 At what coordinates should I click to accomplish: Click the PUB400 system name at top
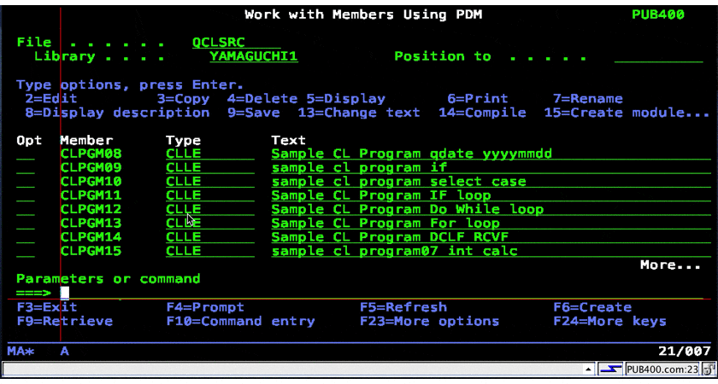tap(658, 15)
